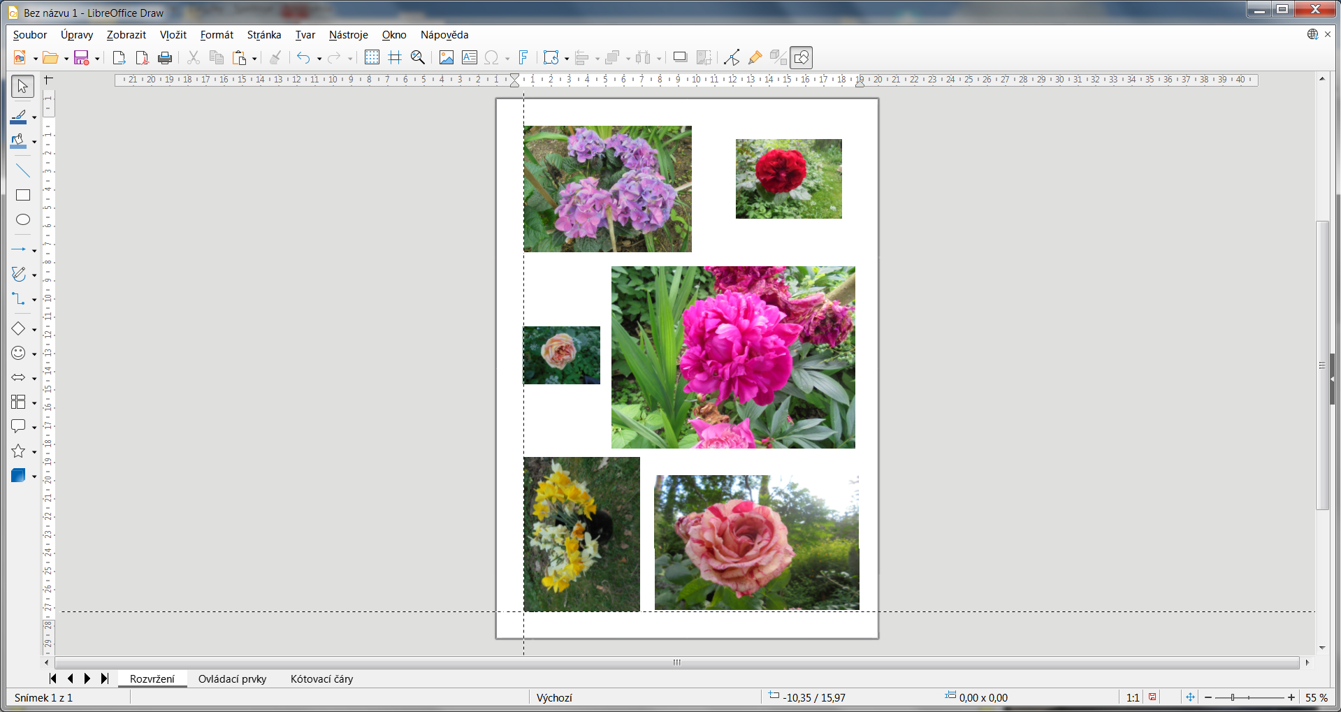Click the Zoom & Pan magnifier icon
This screenshot has width=1341, height=712.
click(x=418, y=58)
